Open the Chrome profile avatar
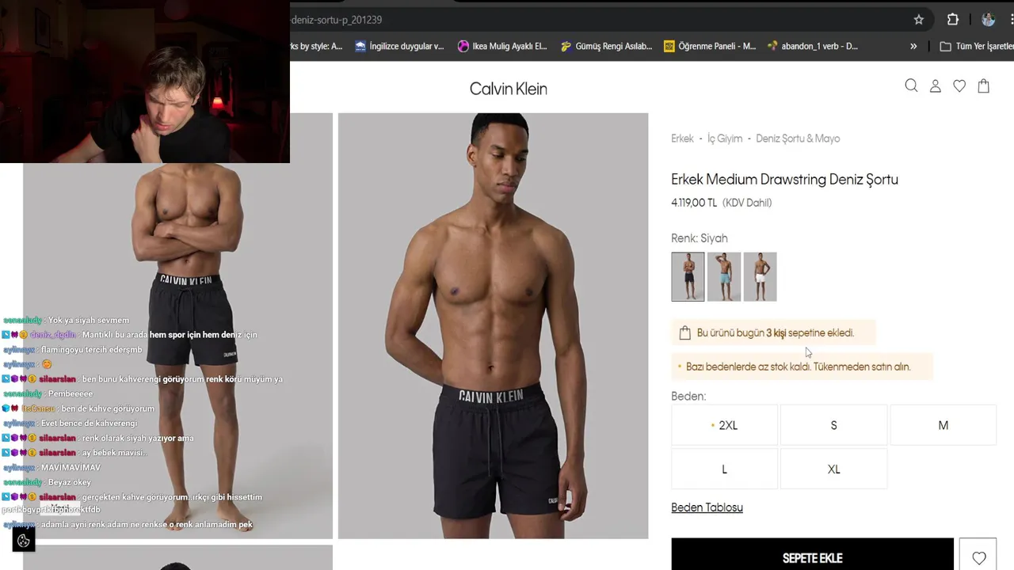This screenshot has height=570, width=1014. click(988, 20)
